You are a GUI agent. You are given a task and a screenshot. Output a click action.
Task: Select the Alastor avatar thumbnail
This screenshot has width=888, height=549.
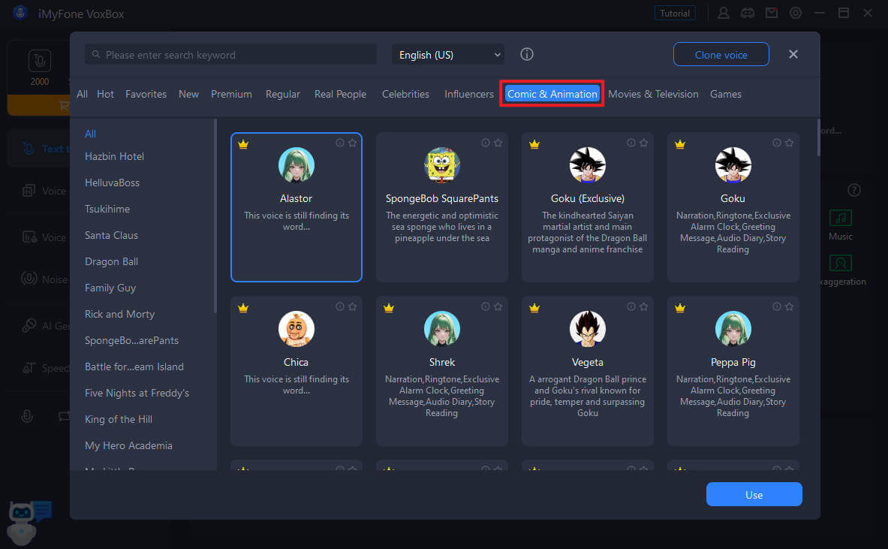[297, 165]
